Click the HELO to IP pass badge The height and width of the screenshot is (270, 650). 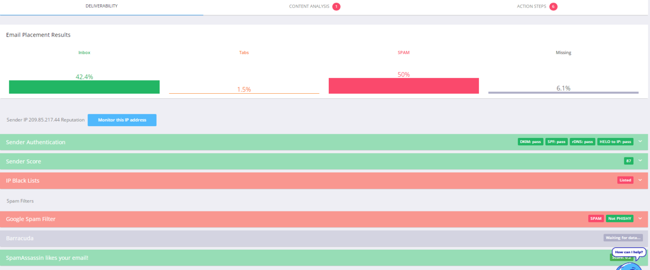click(615, 142)
